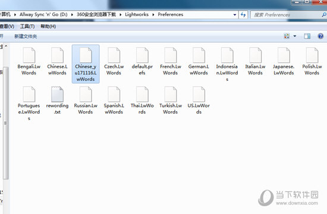This screenshot has height=214, width=327.
Task: Open the 工具(T) menu
Action: (27, 26)
